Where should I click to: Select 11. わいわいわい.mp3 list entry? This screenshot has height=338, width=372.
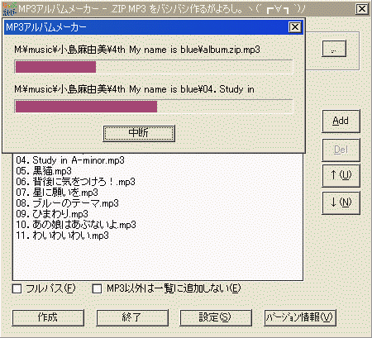pos(62,236)
